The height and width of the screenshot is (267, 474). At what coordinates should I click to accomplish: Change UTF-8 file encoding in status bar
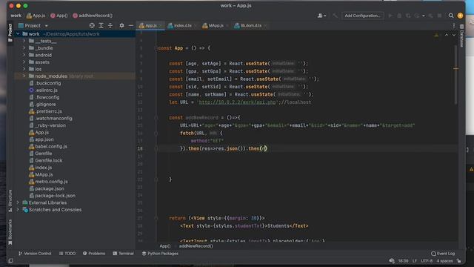pyautogui.click(x=427, y=260)
